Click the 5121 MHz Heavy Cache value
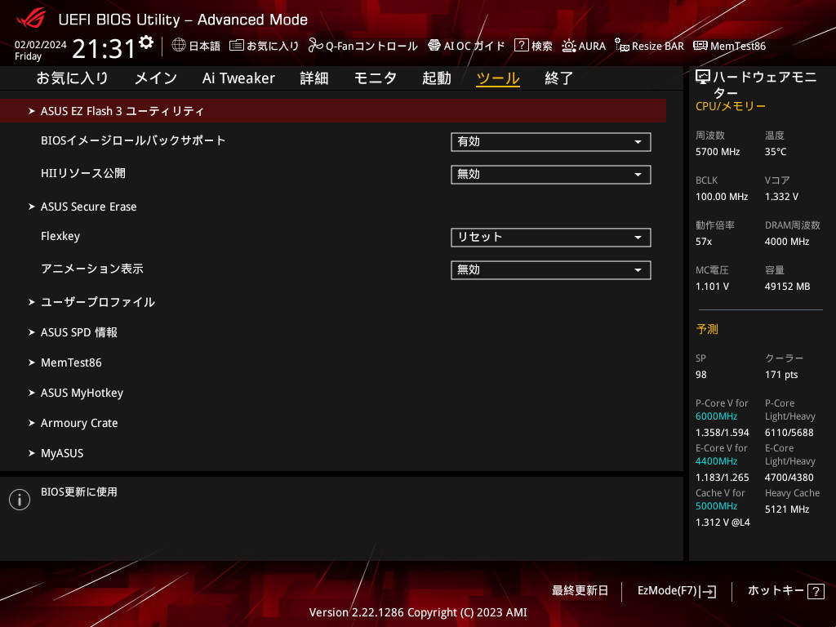The image size is (836, 627). tap(787, 509)
